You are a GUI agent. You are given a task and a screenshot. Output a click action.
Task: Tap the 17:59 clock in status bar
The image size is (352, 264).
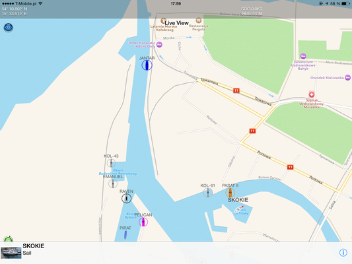pos(176,3)
